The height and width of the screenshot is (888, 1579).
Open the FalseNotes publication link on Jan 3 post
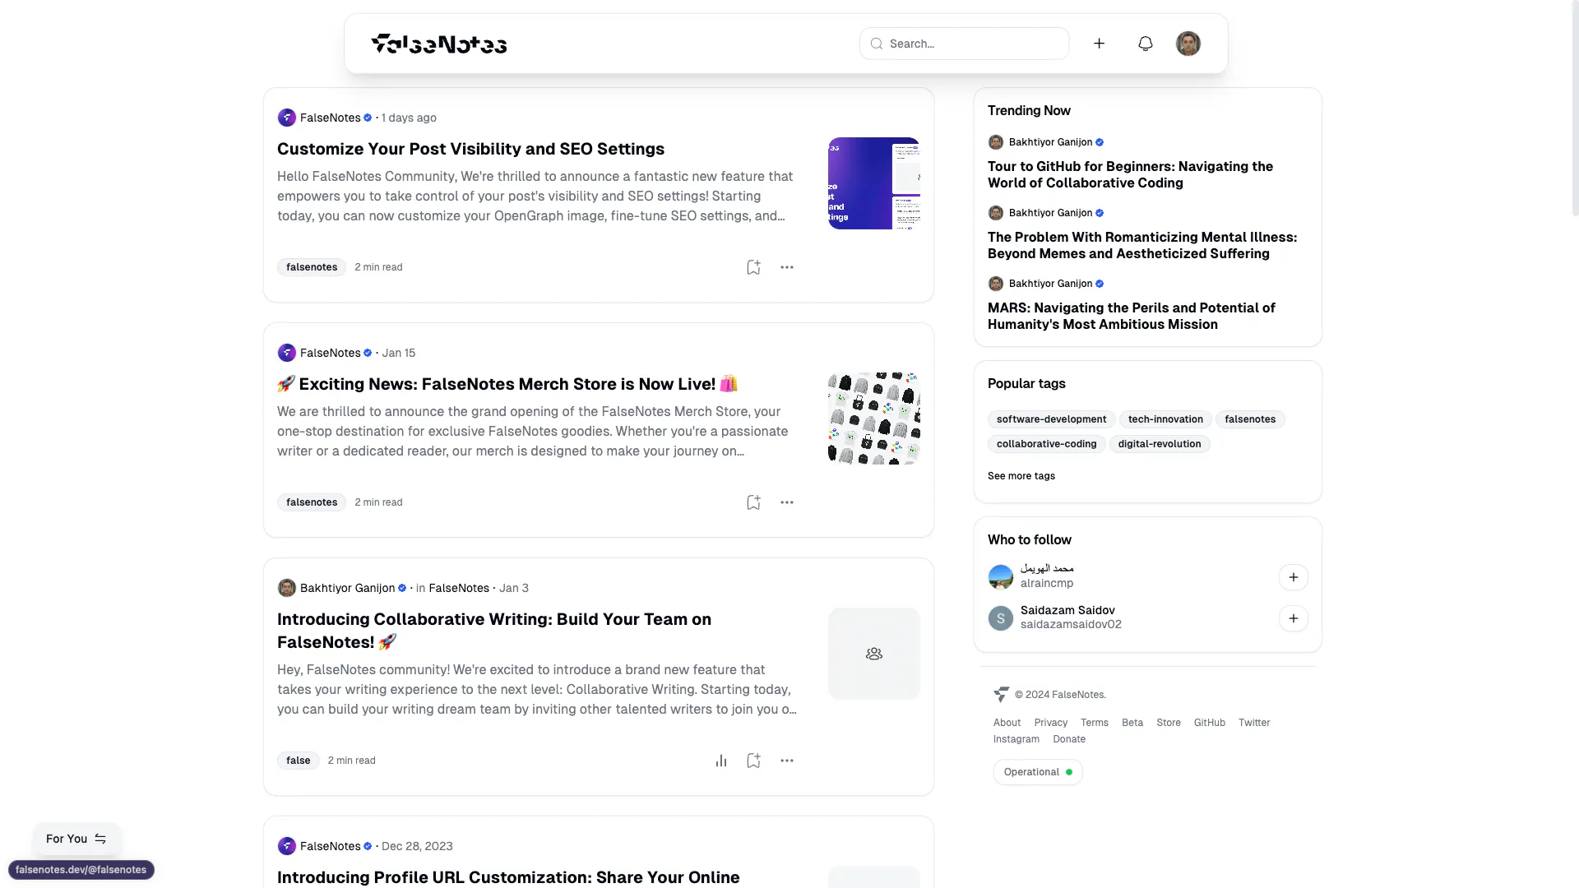tap(459, 588)
